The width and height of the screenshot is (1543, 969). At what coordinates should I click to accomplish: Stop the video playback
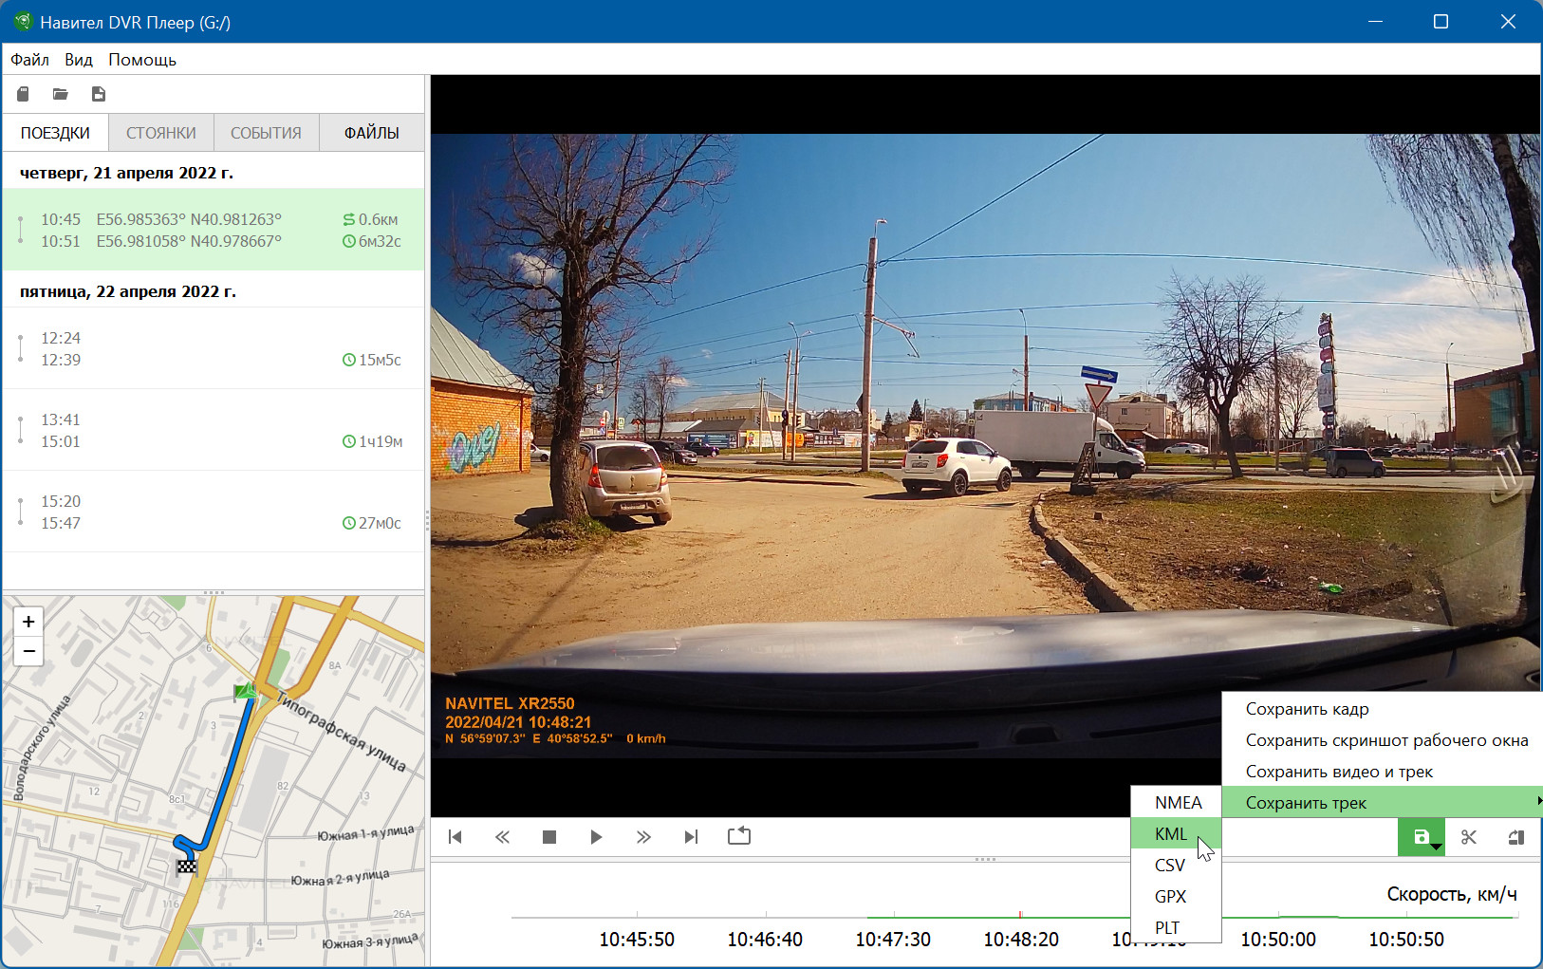pyautogui.click(x=549, y=837)
